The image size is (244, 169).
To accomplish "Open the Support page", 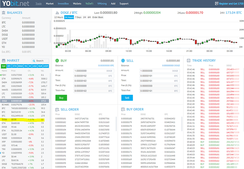I will tap(124, 3).
